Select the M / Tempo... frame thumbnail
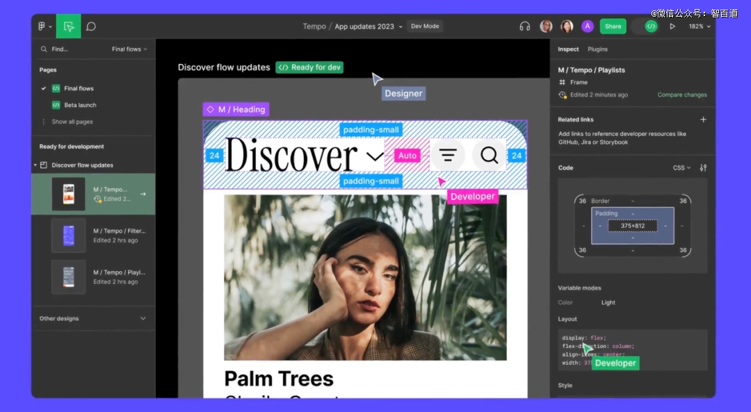This screenshot has height=412, width=751. click(x=68, y=195)
